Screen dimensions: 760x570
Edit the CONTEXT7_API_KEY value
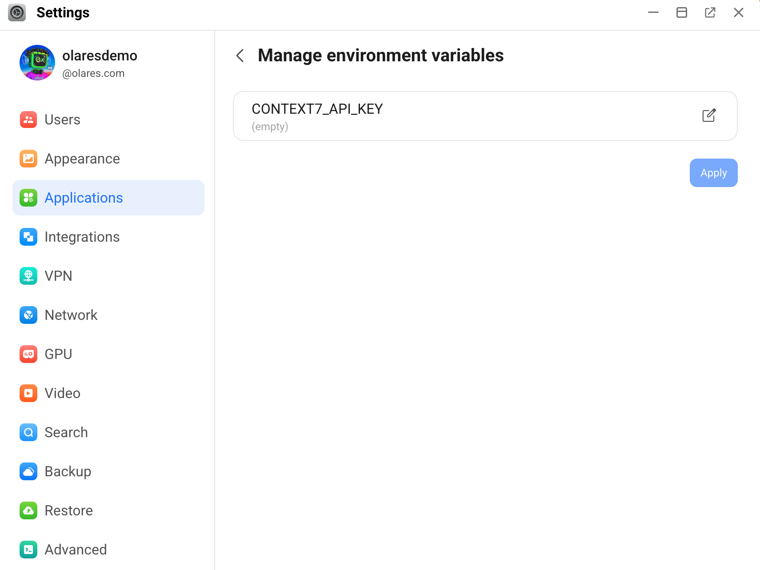pyautogui.click(x=709, y=116)
